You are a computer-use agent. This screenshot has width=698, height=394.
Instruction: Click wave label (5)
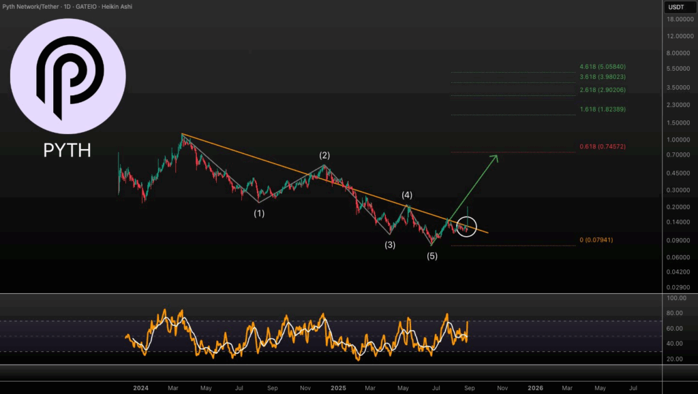click(431, 256)
